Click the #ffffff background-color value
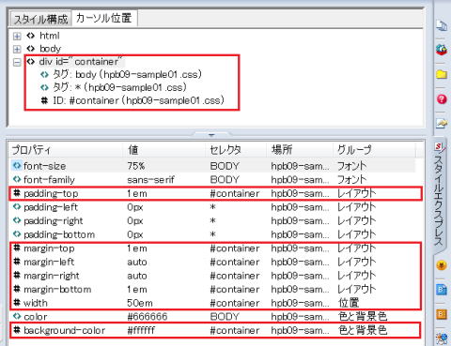The height and width of the screenshot is (346, 451). tap(141, 330)
